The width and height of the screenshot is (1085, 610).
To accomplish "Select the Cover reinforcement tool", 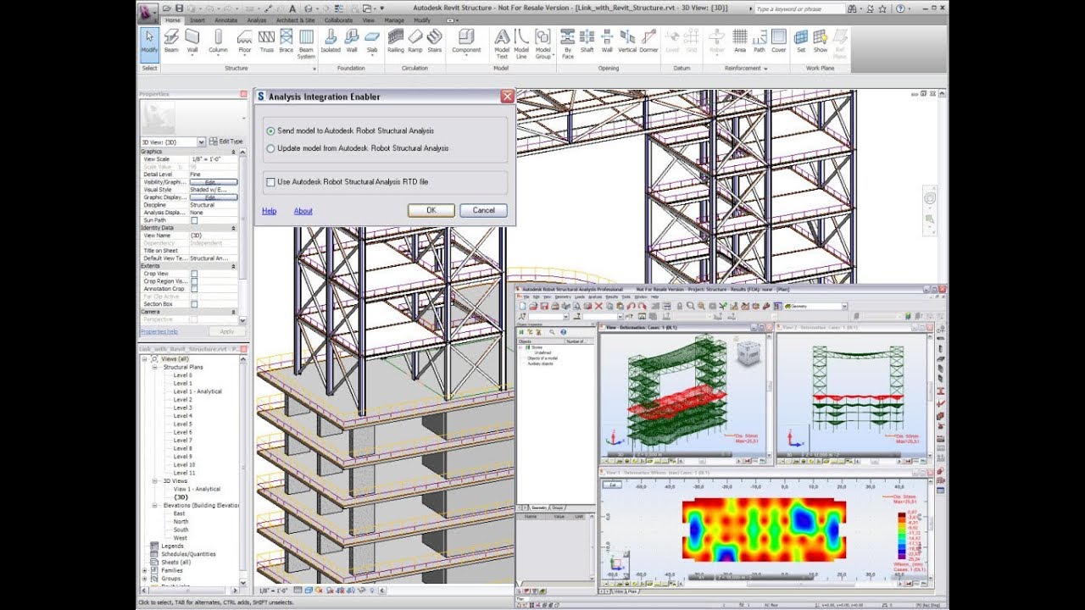I will (778, 42).
